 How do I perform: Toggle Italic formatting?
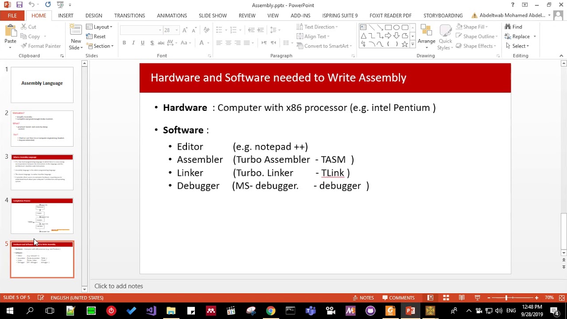point(133,43)
